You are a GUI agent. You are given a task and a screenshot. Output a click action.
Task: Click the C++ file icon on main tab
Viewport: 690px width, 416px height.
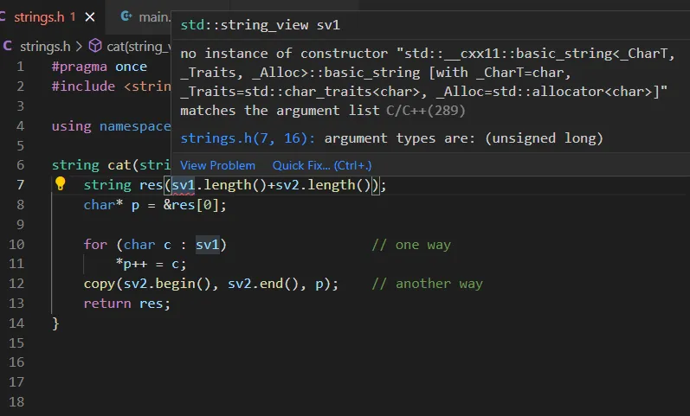[x=126, y=16]
